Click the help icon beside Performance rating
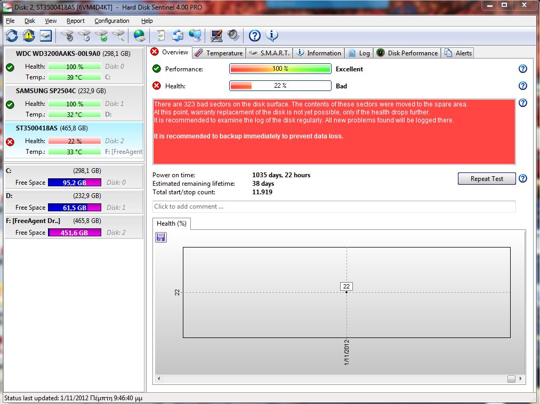Viewport: 540px width, 404px height. click(x=523, y=69)
